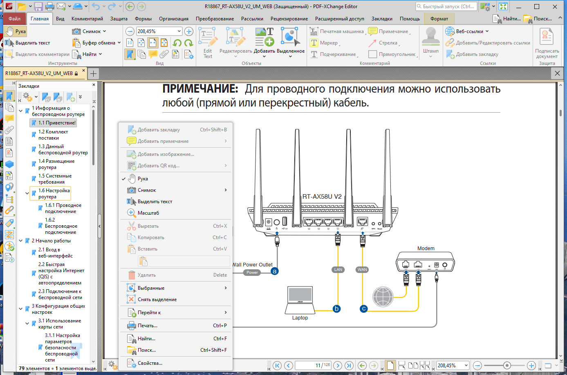
Task: Open the zoom percentage dropdown in ribbon
Action: pyautogui.click(x=179, y=31)
